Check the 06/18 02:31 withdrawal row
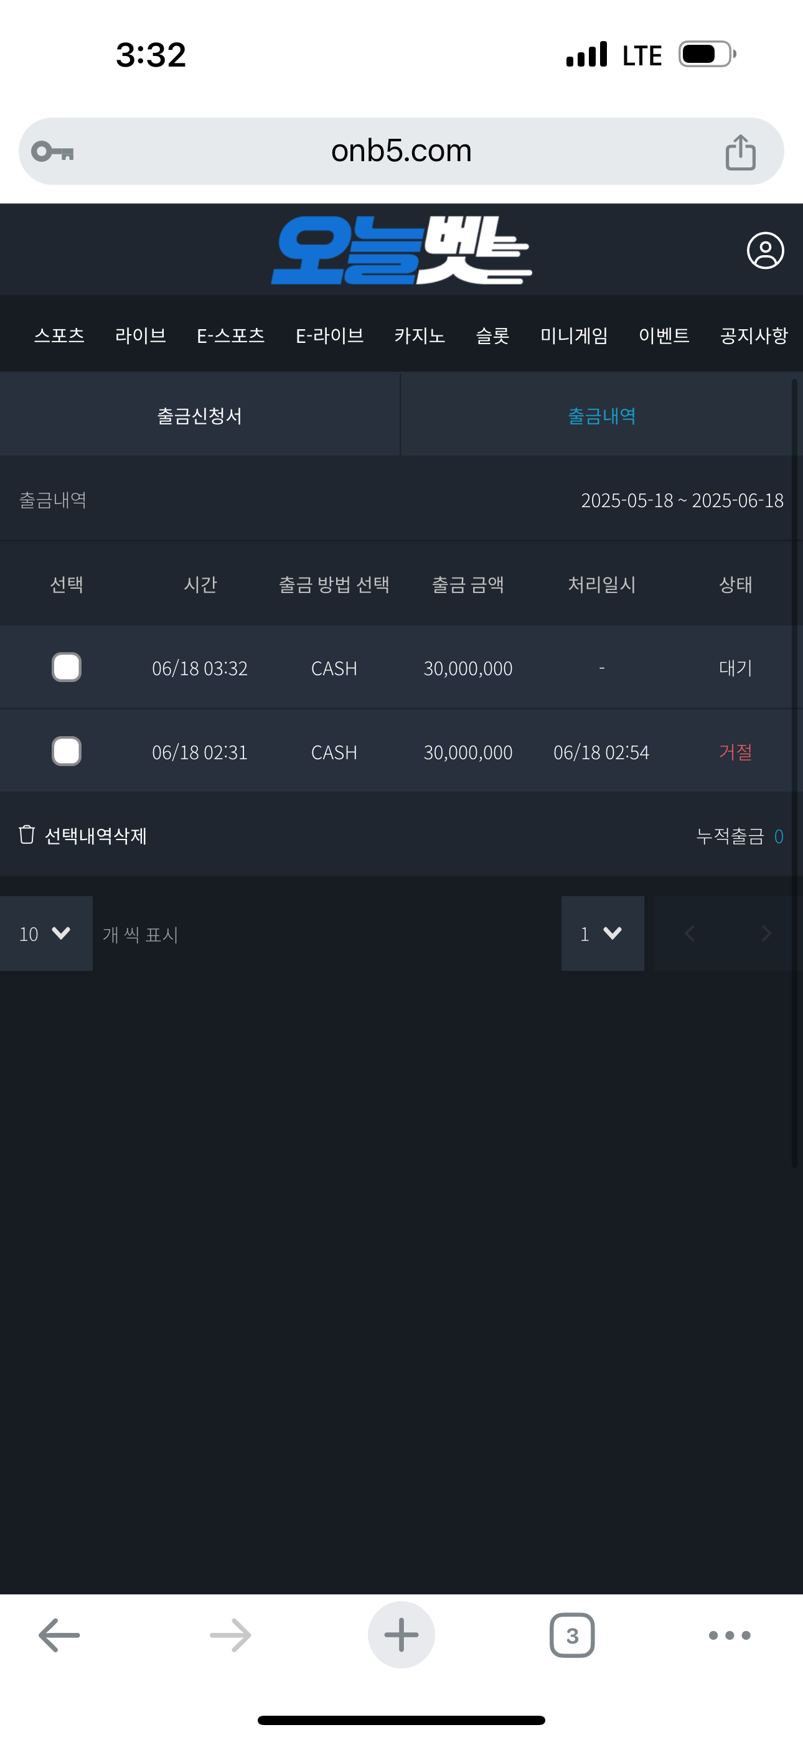 pyautogui.click(x=67, y=751)
